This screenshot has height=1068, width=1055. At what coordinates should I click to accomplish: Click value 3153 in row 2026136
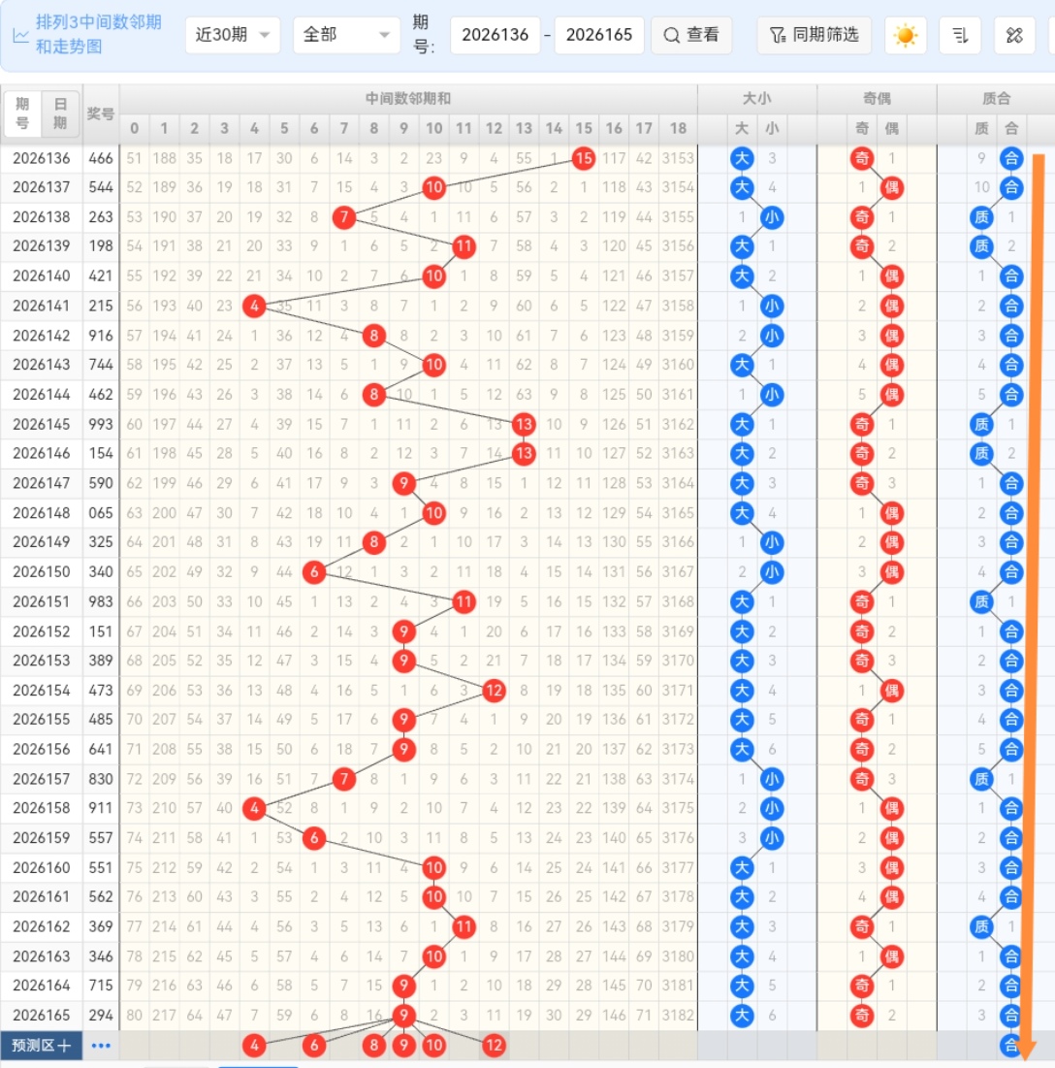point(678,159)
